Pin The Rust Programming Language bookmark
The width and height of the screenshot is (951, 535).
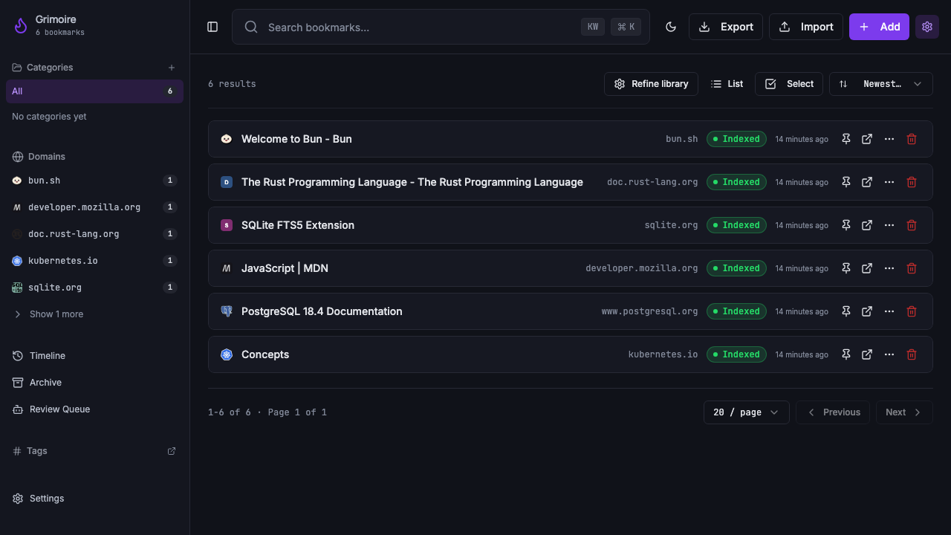(x=845, y=182)
